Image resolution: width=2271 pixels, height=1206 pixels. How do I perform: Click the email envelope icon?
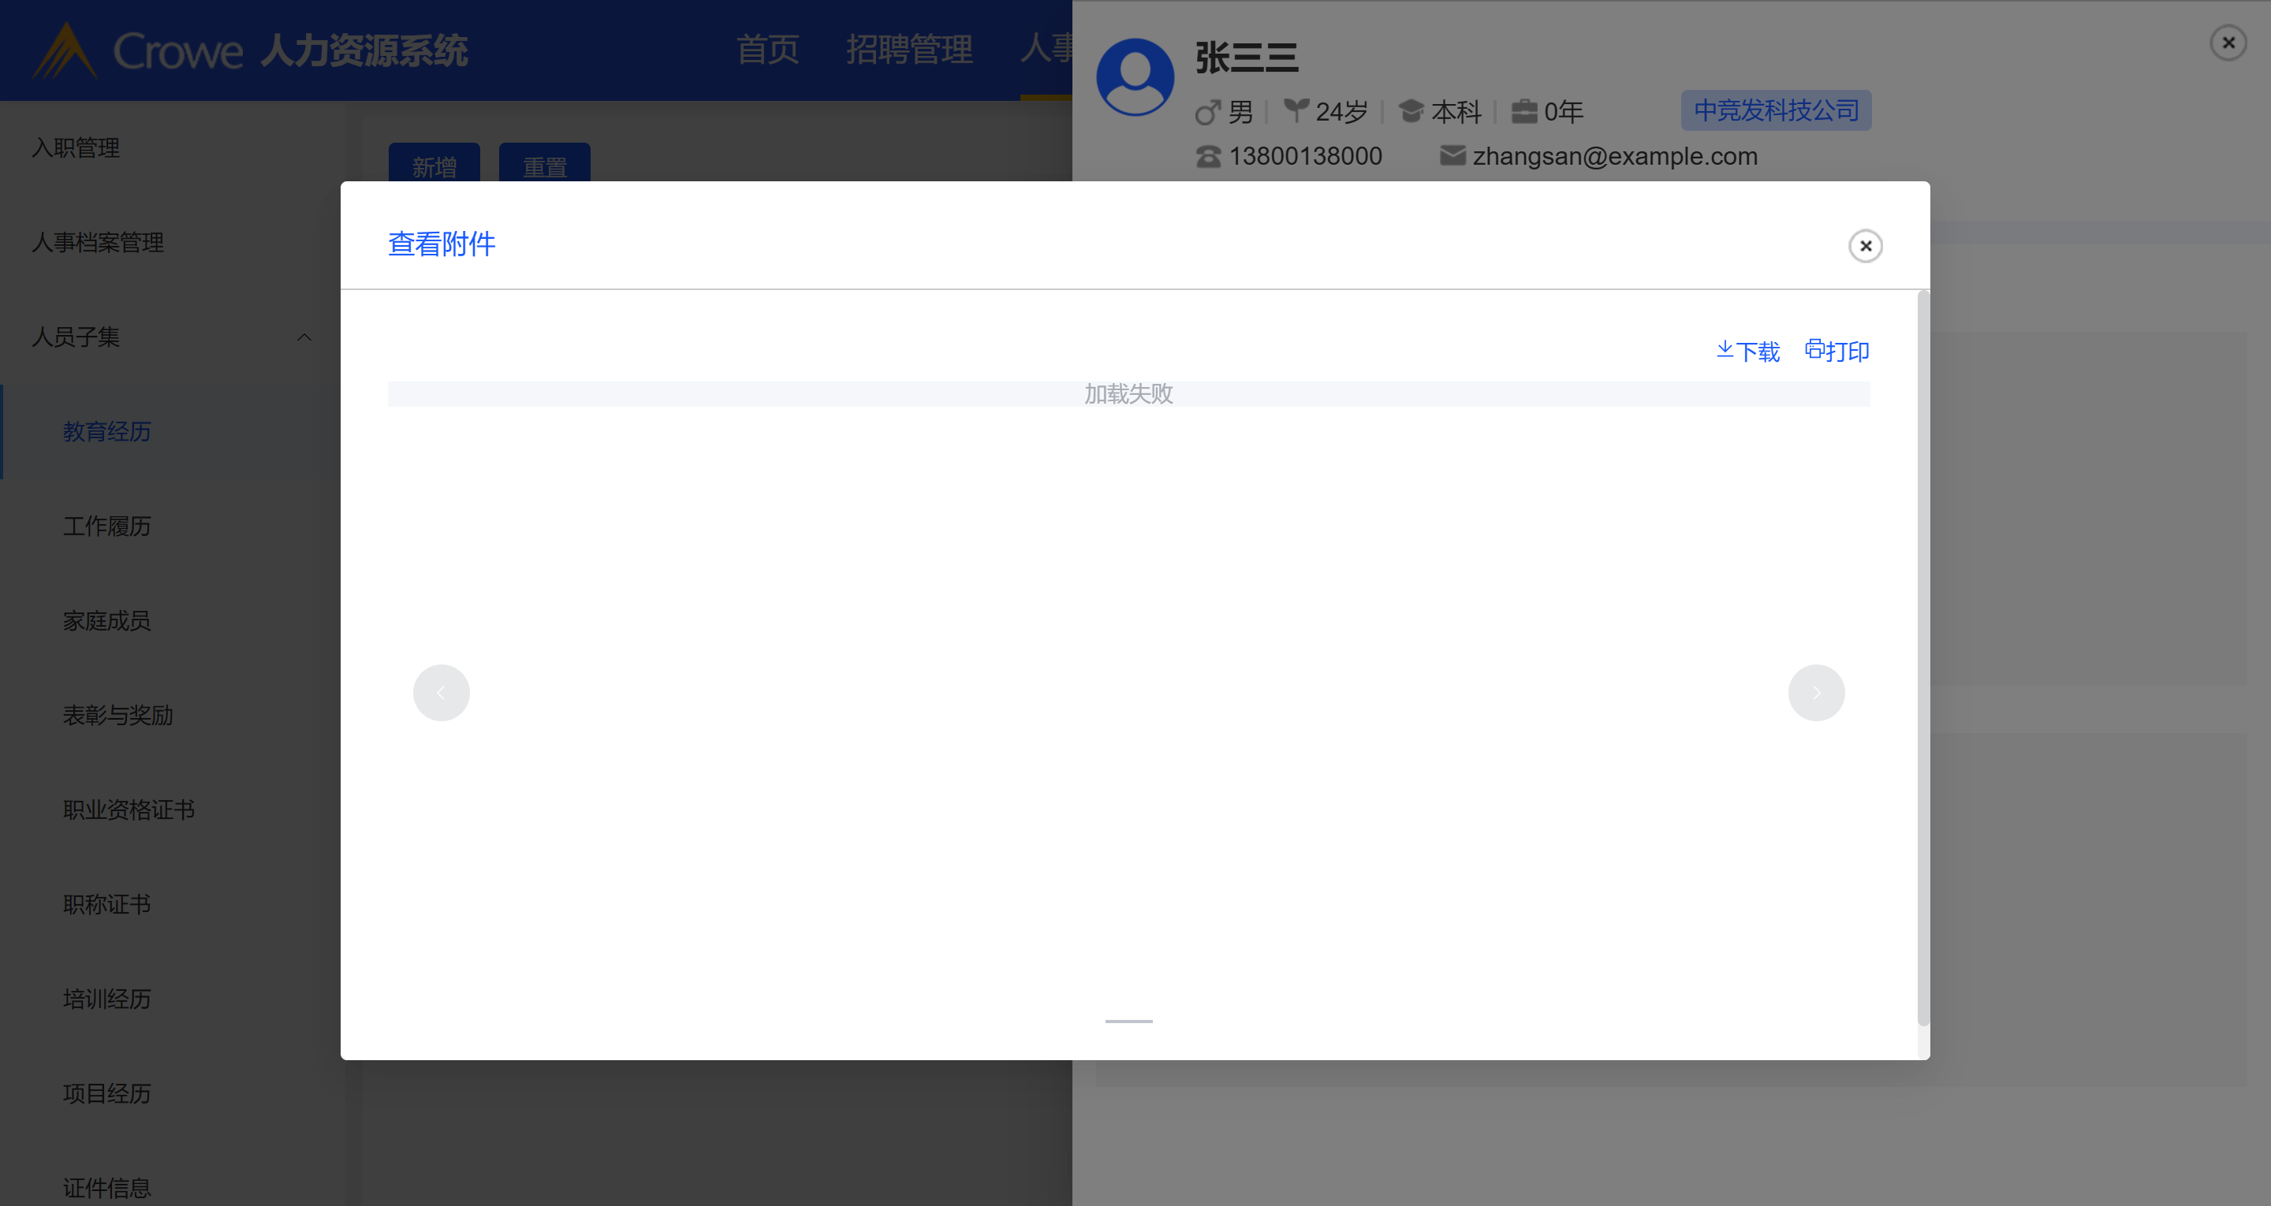pyautogui.click(x=1452, y=156)
